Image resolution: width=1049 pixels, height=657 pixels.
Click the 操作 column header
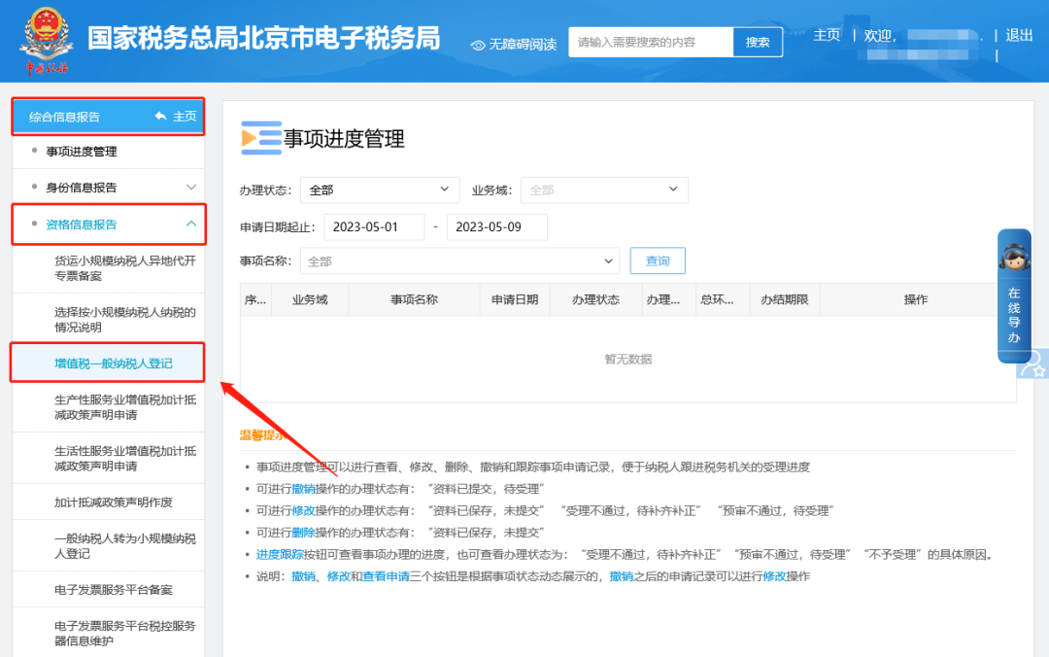(x=915, y=299)
